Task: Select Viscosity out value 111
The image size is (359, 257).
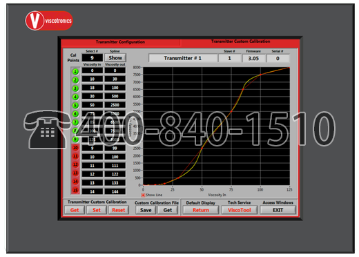Action: pos(115,166)
